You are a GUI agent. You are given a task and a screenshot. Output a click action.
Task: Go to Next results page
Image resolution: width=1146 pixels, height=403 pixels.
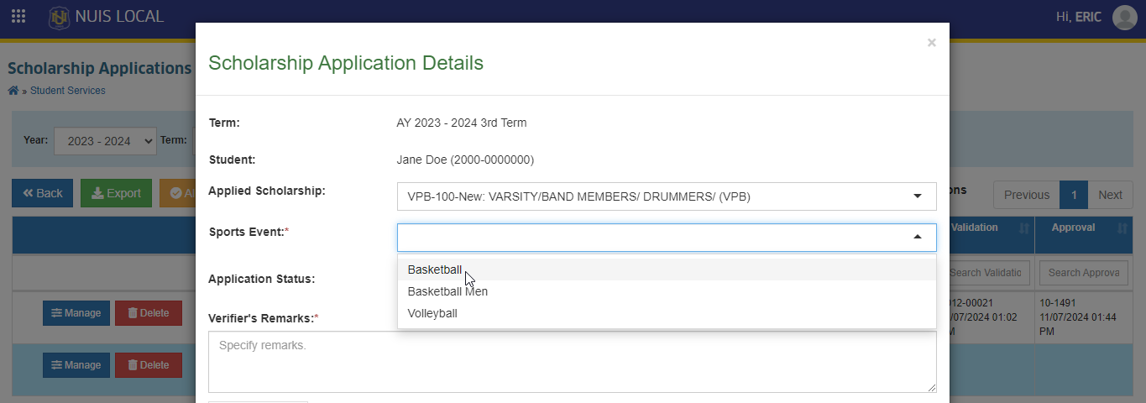tap(1110, 195)
